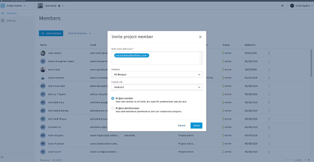Click the Project Admin gear icon

3,6
